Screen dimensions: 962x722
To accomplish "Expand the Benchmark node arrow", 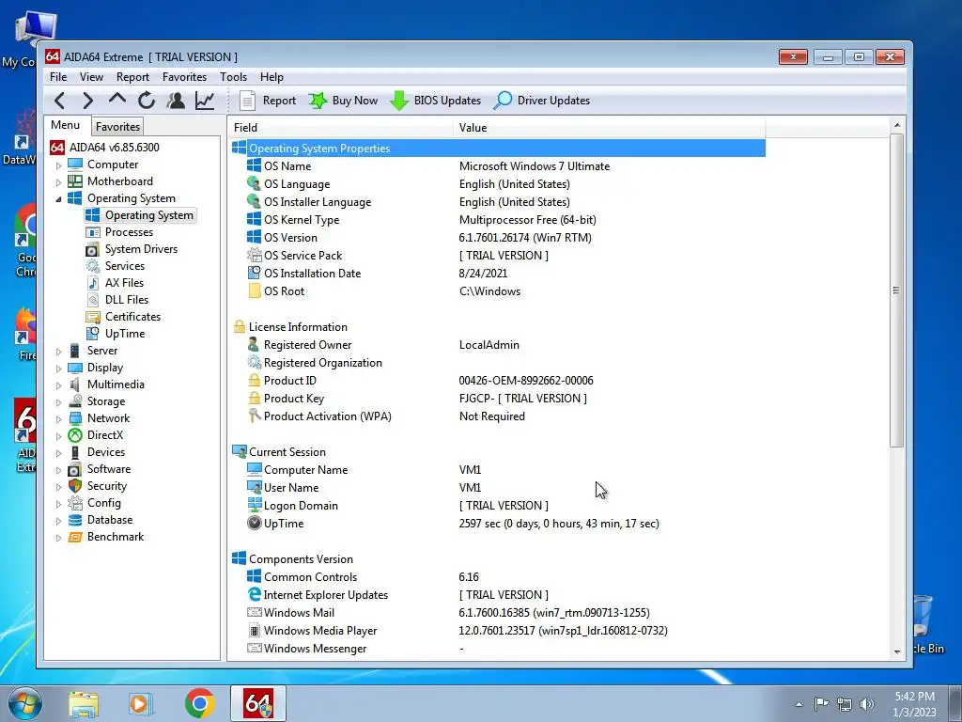I will (x=58, y=537).
